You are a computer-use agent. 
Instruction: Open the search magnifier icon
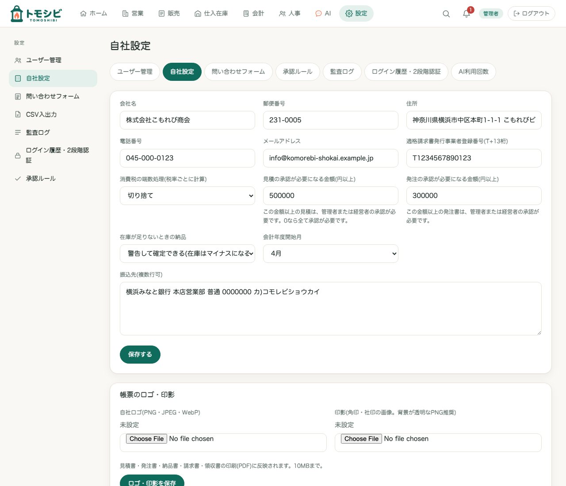pyautogui.click(x=446, y=14)
